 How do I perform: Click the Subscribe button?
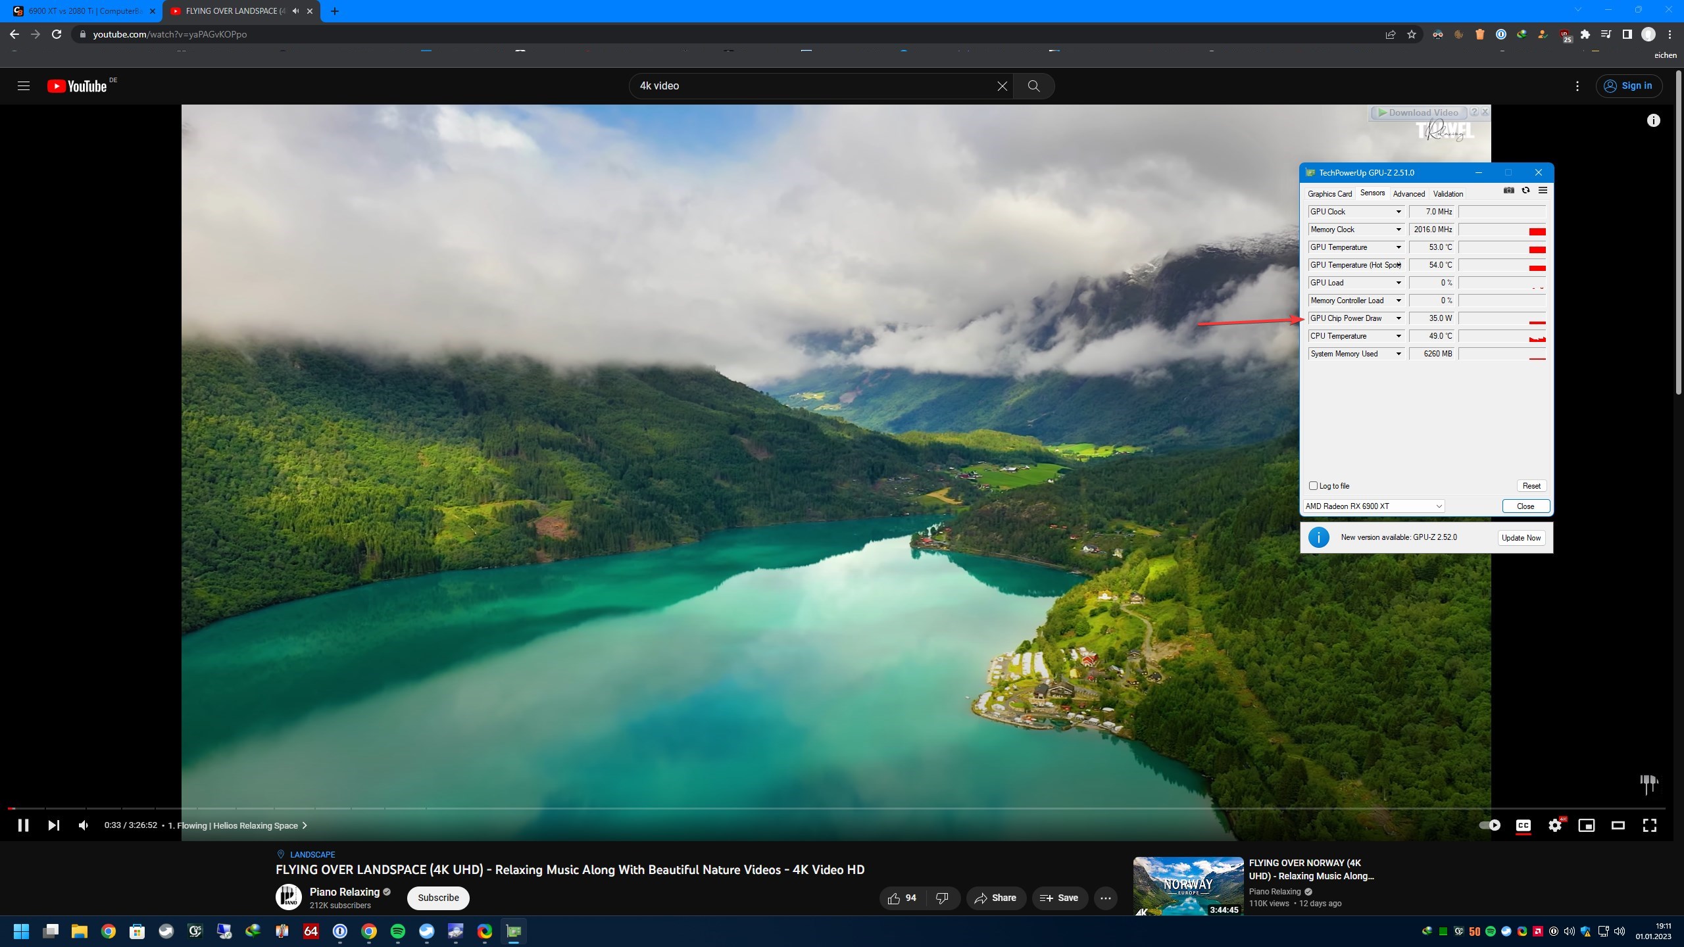[x=438, y=898]
